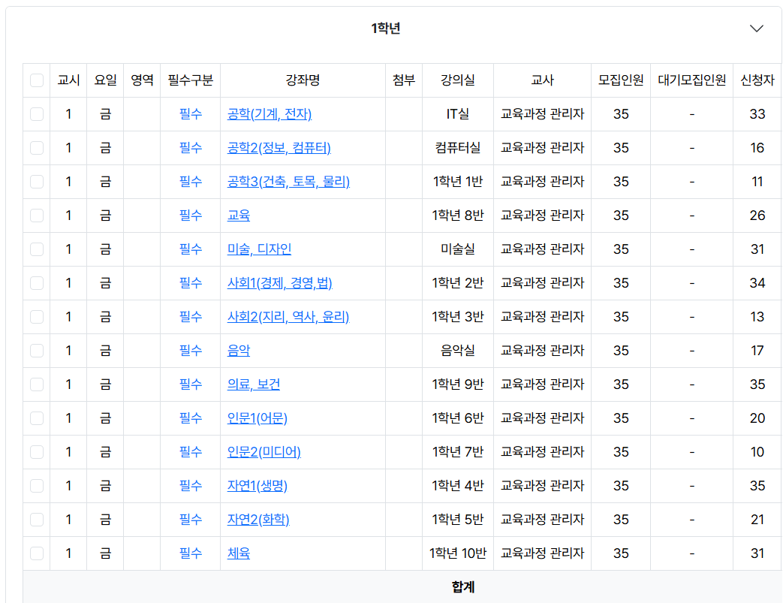Click the 필수구분 column header
783x603 pixels.
click(x=190, y=80)
